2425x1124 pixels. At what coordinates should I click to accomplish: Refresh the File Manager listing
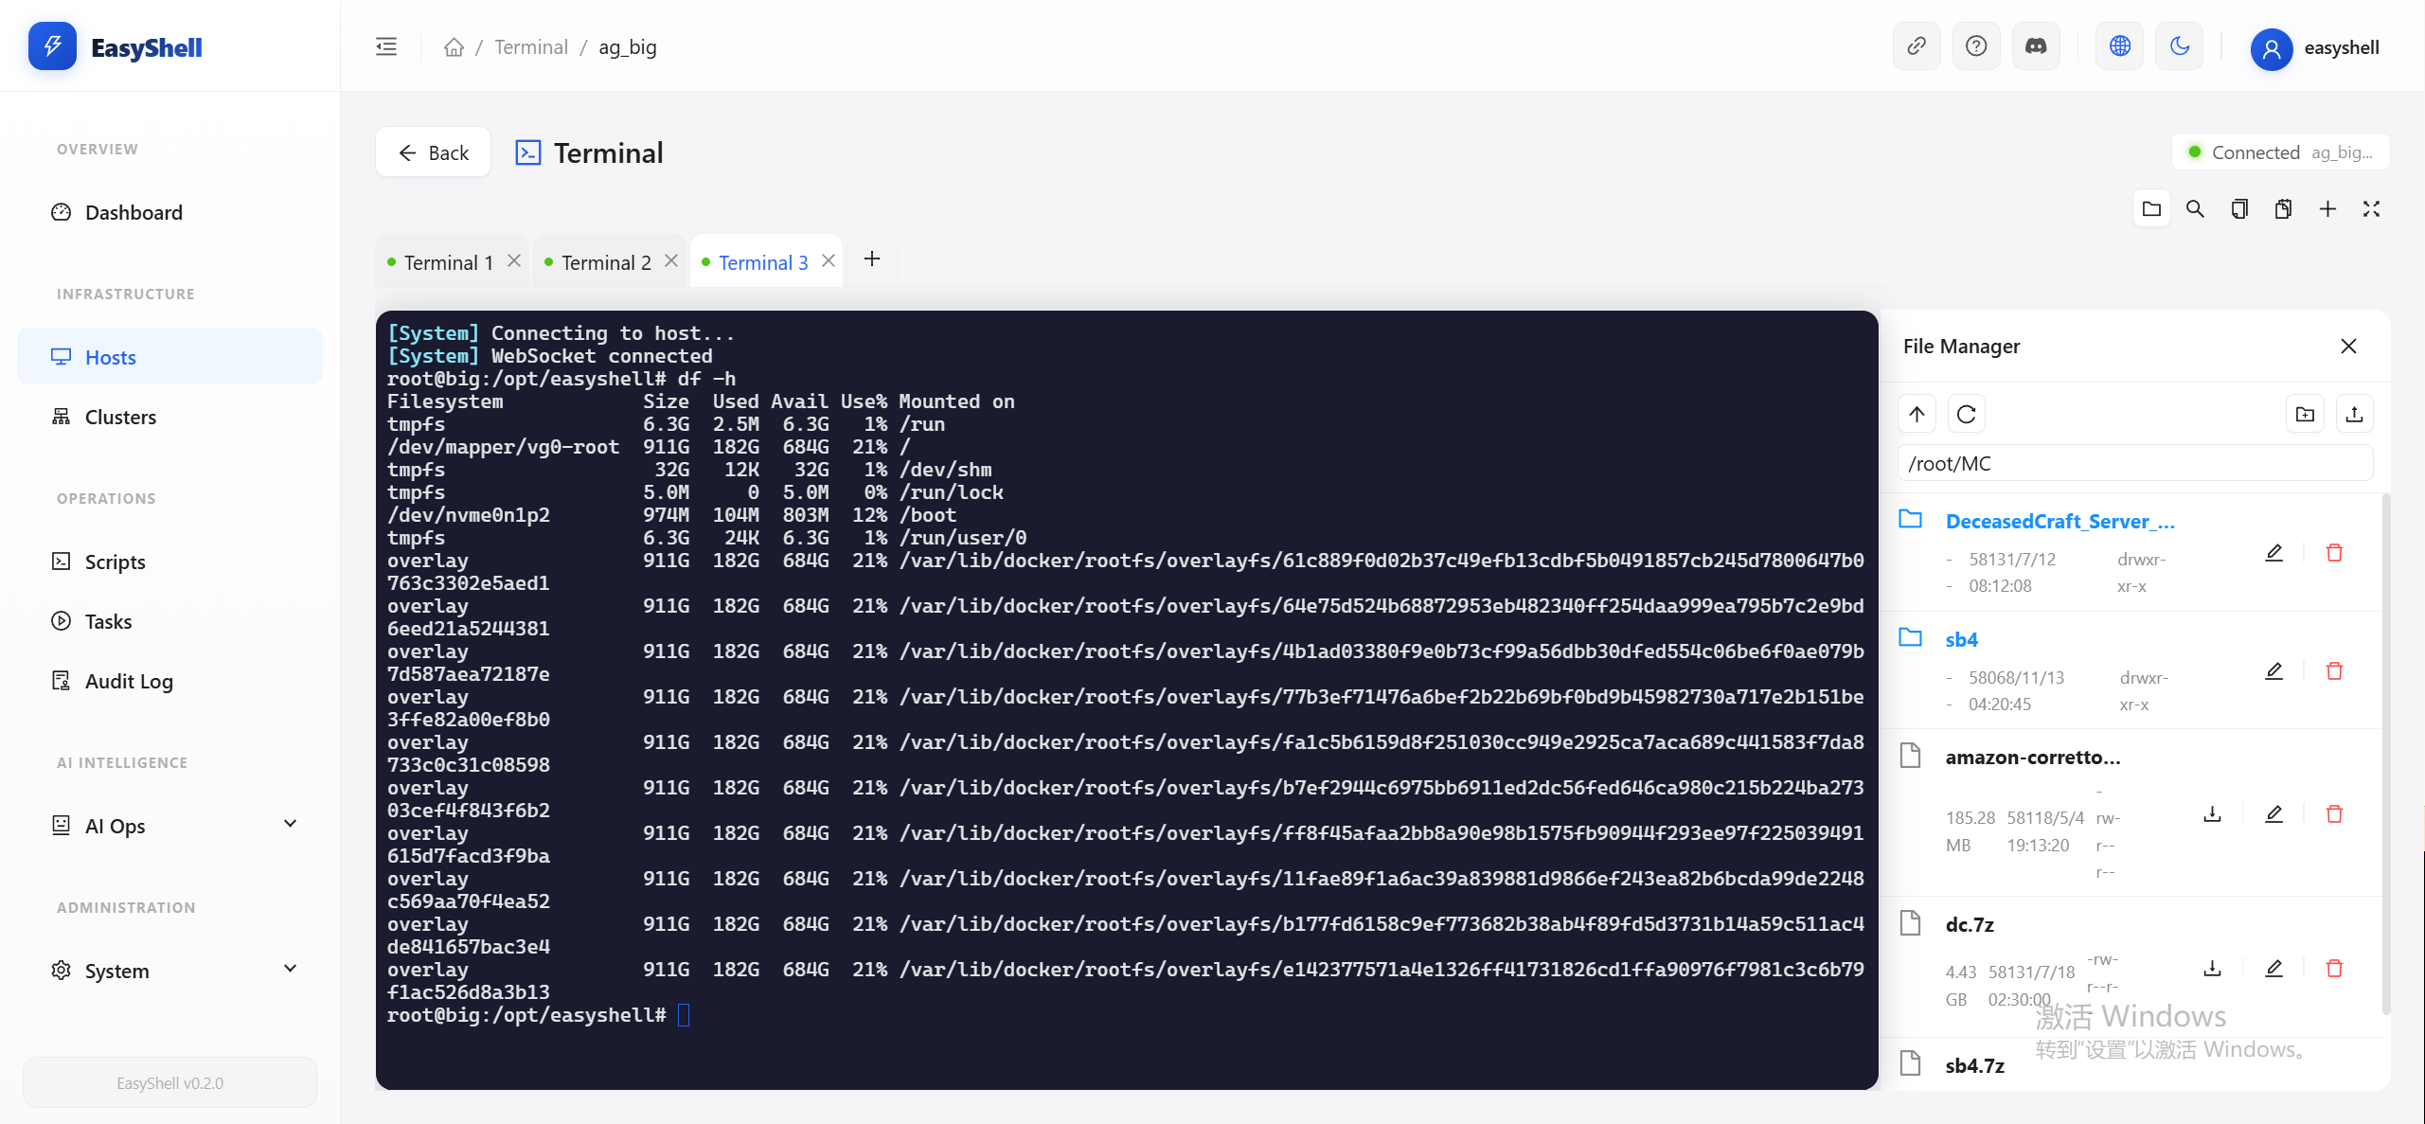(1966, 414)
